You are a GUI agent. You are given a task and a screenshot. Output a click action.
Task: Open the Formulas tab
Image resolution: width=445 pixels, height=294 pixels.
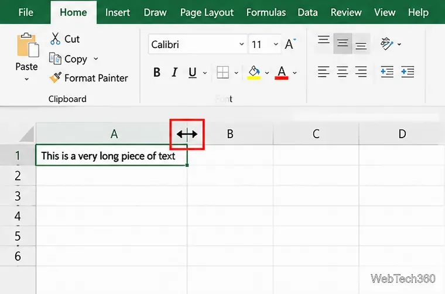[266, 12]
